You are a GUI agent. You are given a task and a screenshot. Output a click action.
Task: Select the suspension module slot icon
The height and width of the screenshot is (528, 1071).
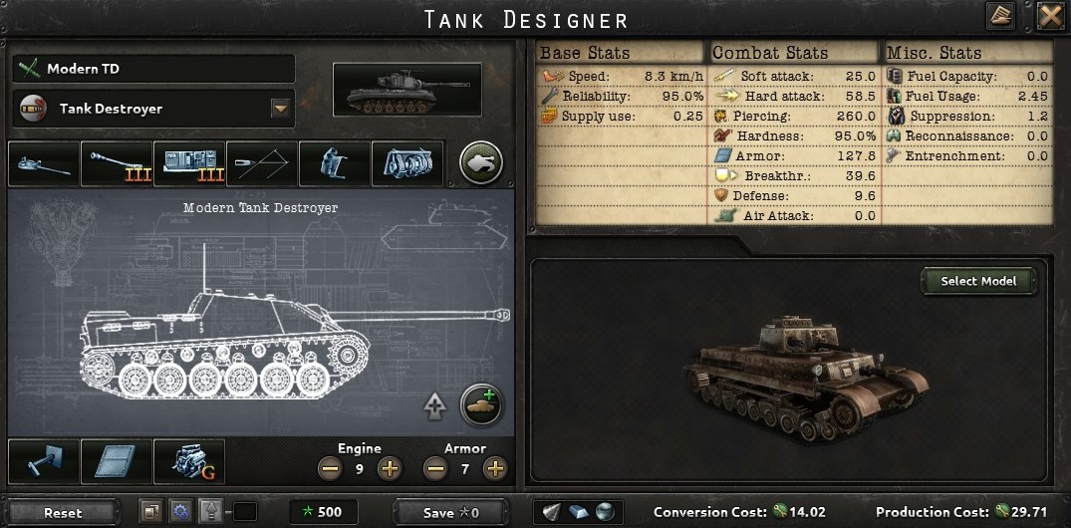(x=44, y=461)
